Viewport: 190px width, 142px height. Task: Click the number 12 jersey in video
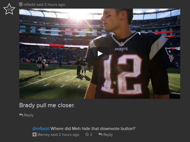tap(122, 74)
